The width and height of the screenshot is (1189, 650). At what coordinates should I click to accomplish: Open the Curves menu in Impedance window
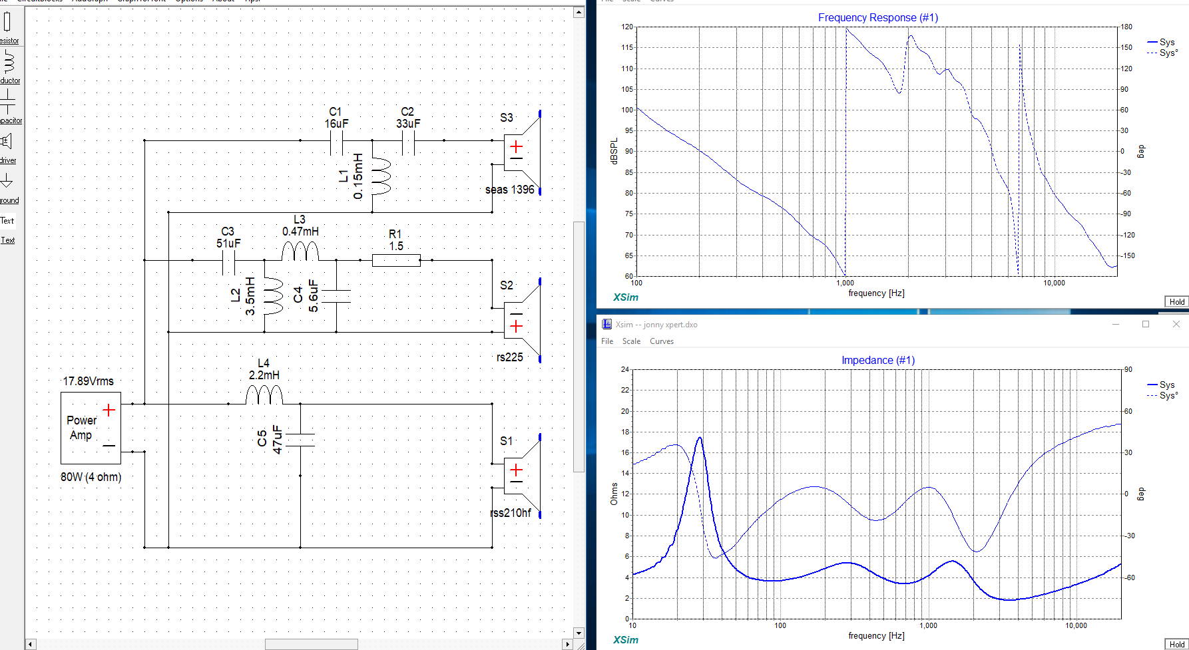coord(662,341)
